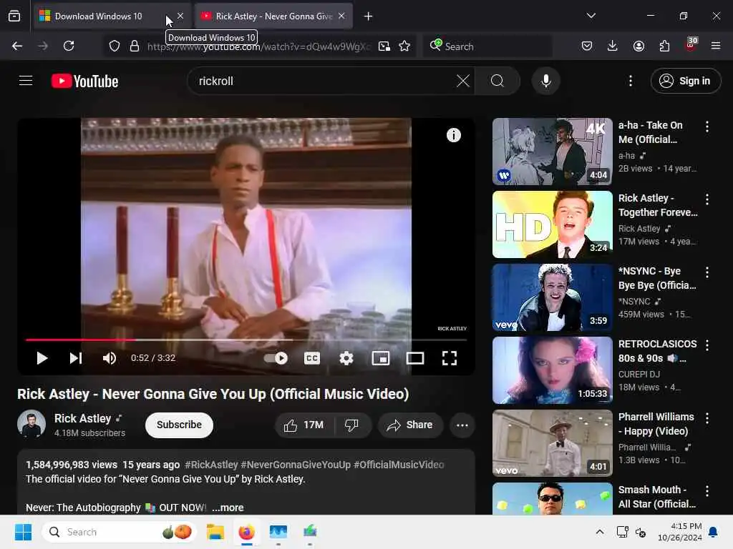The image size is (733, 549).
Task: Open Pharrell Williams Happy video title
Action: 656,424
